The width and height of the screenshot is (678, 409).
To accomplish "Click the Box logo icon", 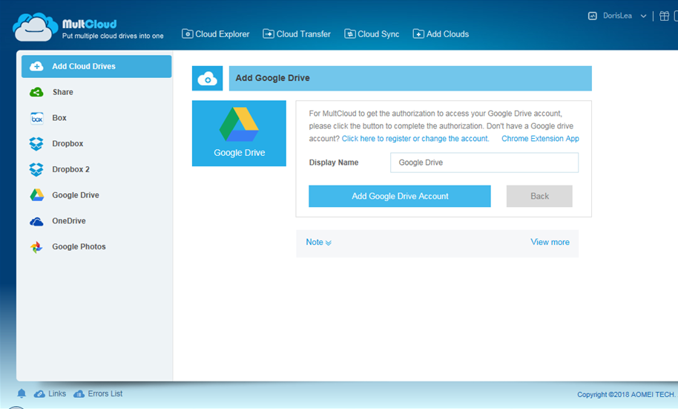I will click(x=37, y=118).
